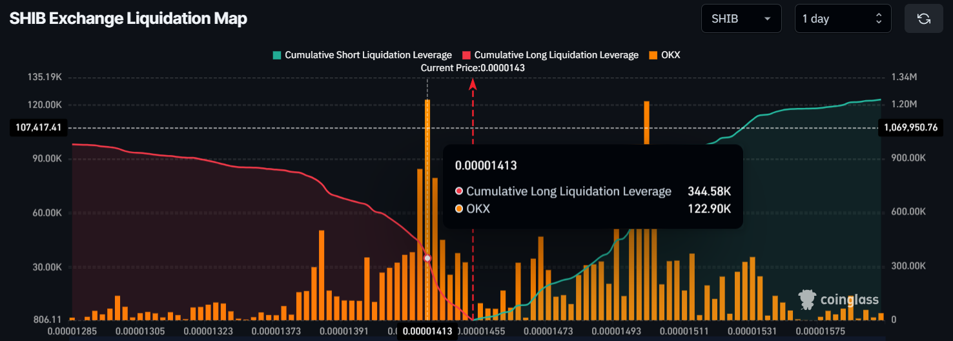Image resolution: width=953 pixels, height=341 pixels.
Task: Click the 0.00001511 x-axis label
Action: click(x=684, y=331)
